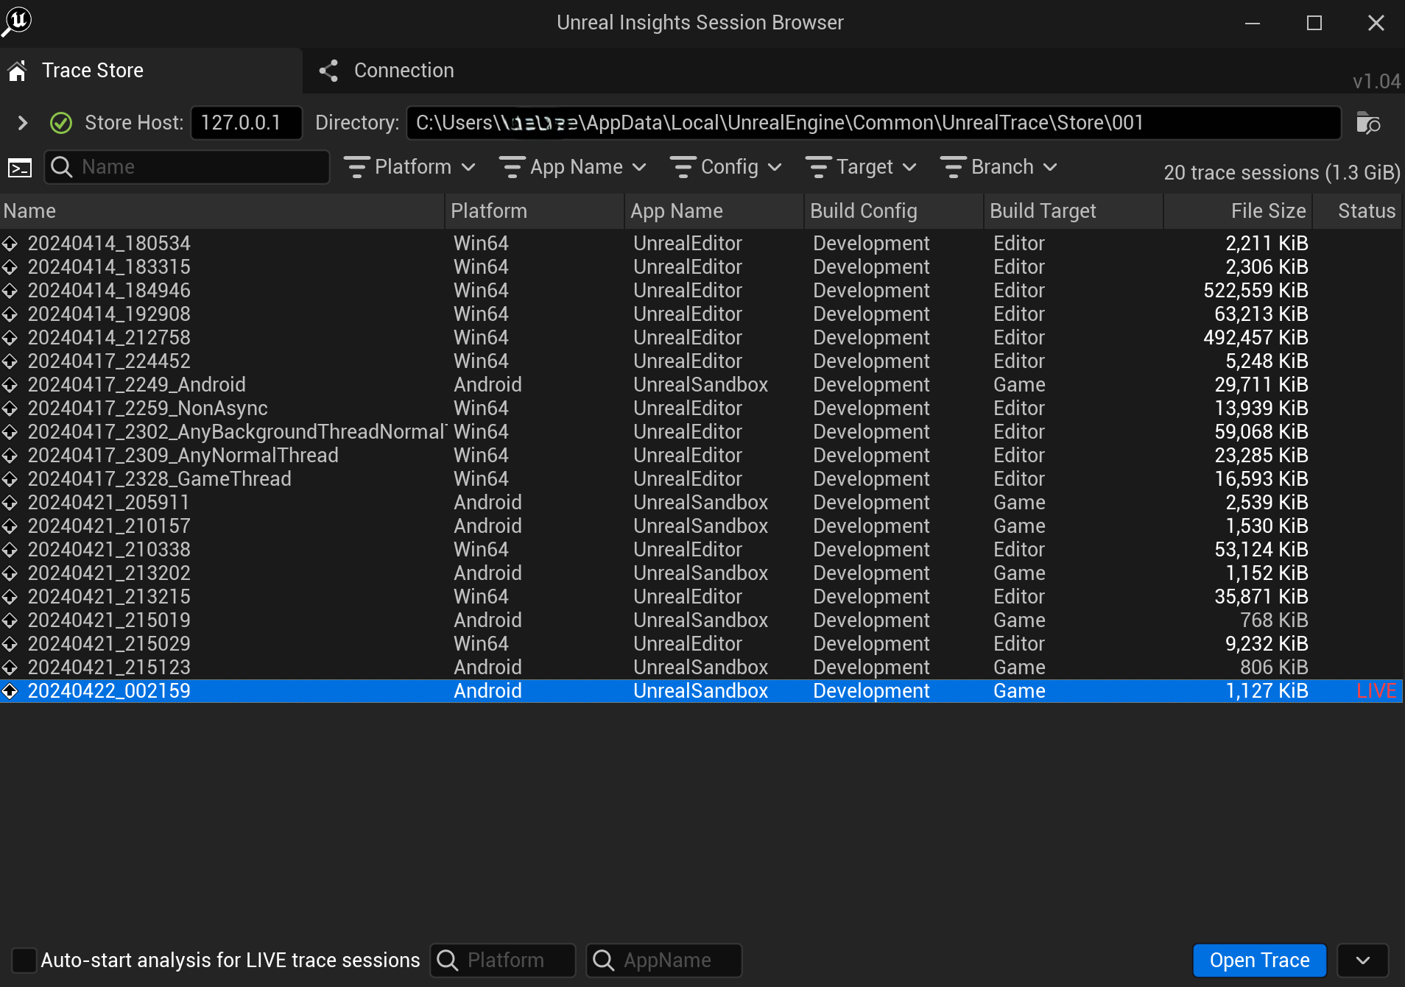Click the auto-start AppName filter field

[664, 960]
